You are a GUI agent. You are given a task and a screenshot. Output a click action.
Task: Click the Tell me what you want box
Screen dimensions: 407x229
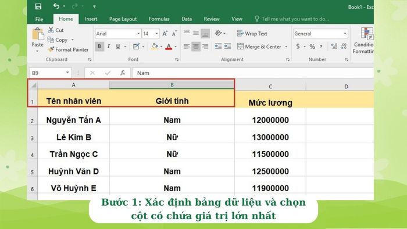tap(292, 19)
